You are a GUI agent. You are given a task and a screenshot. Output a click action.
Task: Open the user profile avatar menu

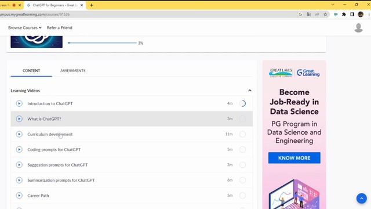pyautogui.click(x=358, y=28)
